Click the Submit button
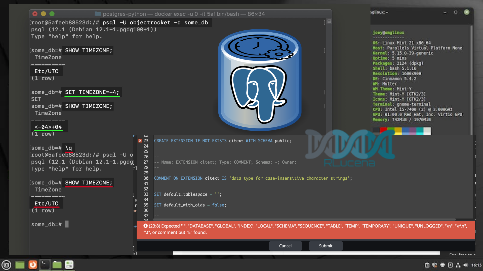Viewport: 483px width, 271px height. pyautogui.click(x=326, y=246)
